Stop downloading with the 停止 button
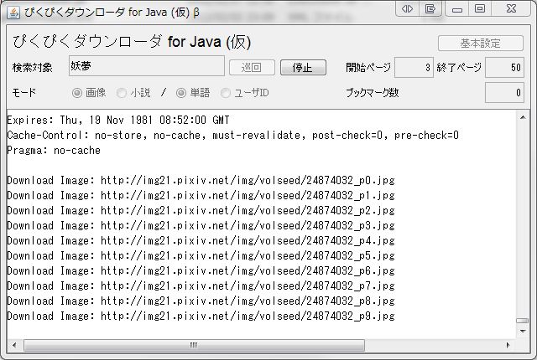The image size is (537, 360). pyautogui.click(x=303, y=67)
